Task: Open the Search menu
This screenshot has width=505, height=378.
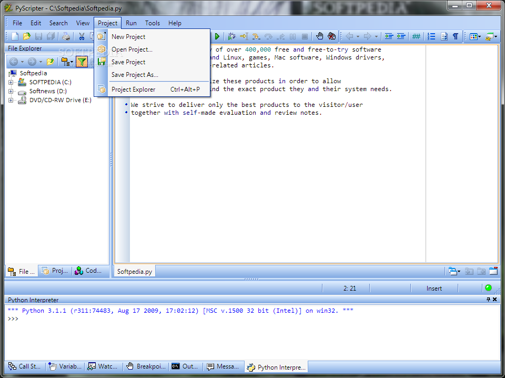Action: coord(58,23)
